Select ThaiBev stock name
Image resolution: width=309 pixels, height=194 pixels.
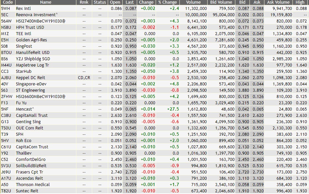coord(24,153)
